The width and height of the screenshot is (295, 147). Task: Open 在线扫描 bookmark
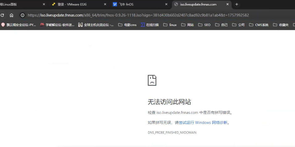point(150,25)
